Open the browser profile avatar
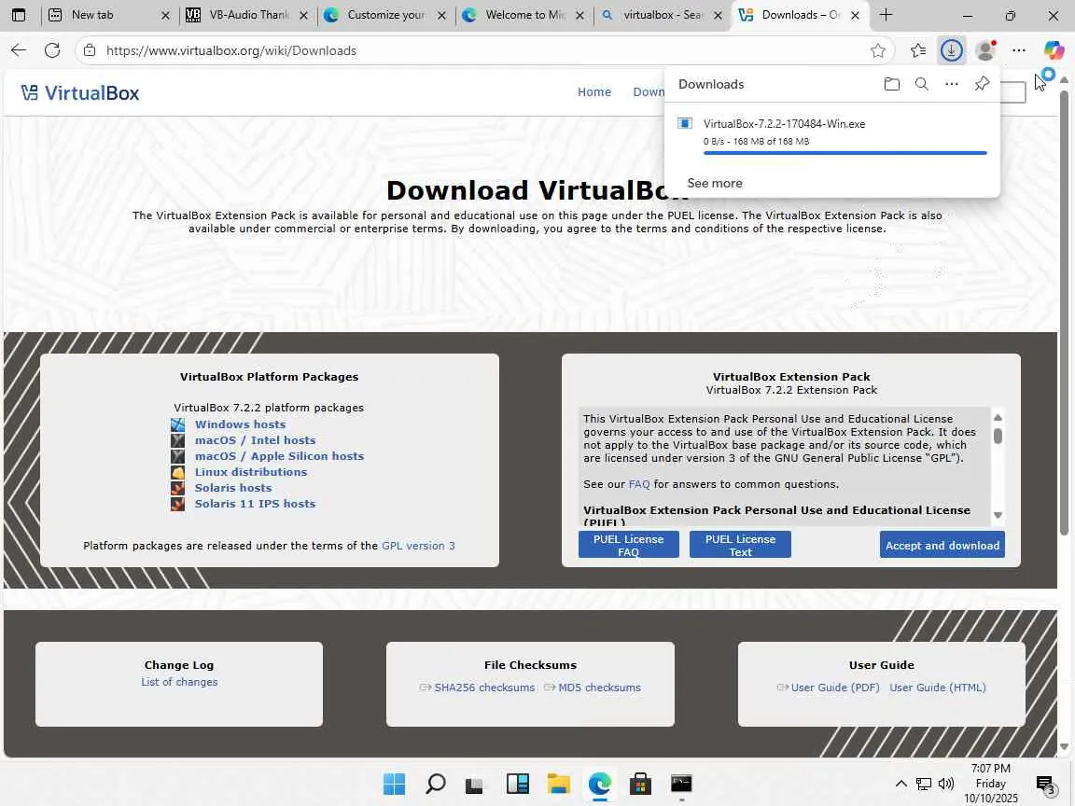 click(985, 50)
